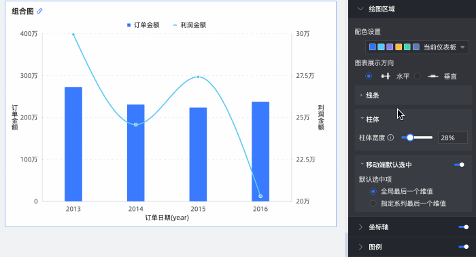The width and height of the screenshot is (476, 257).
Task: Click the 28% column width input field
Action: 452,138
